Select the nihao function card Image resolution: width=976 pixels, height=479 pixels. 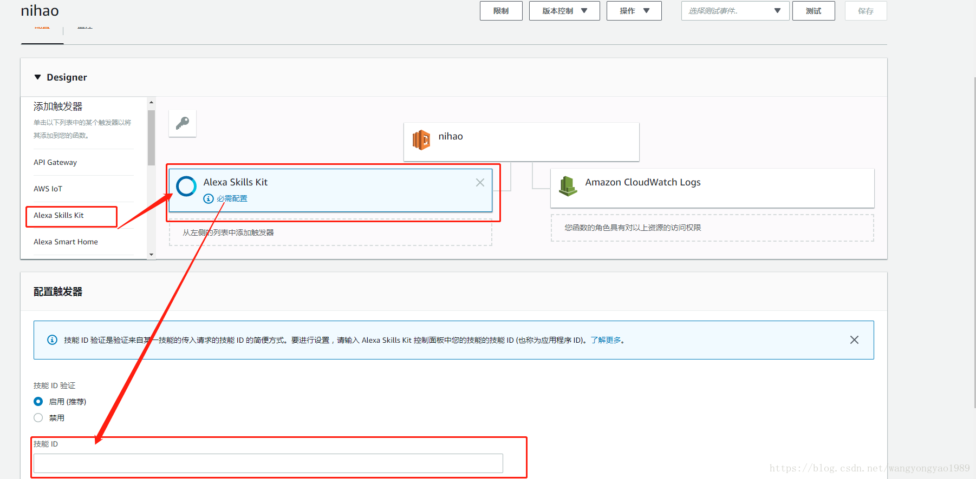coord(522,142)
